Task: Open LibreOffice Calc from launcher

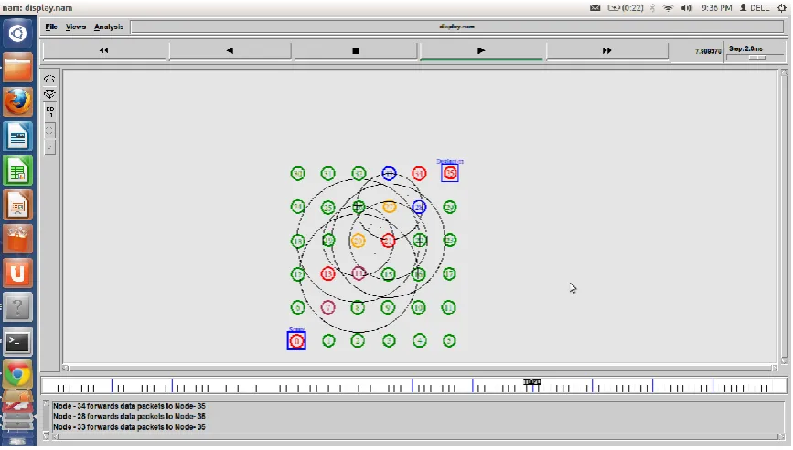Action: click(x=17, y=170)
